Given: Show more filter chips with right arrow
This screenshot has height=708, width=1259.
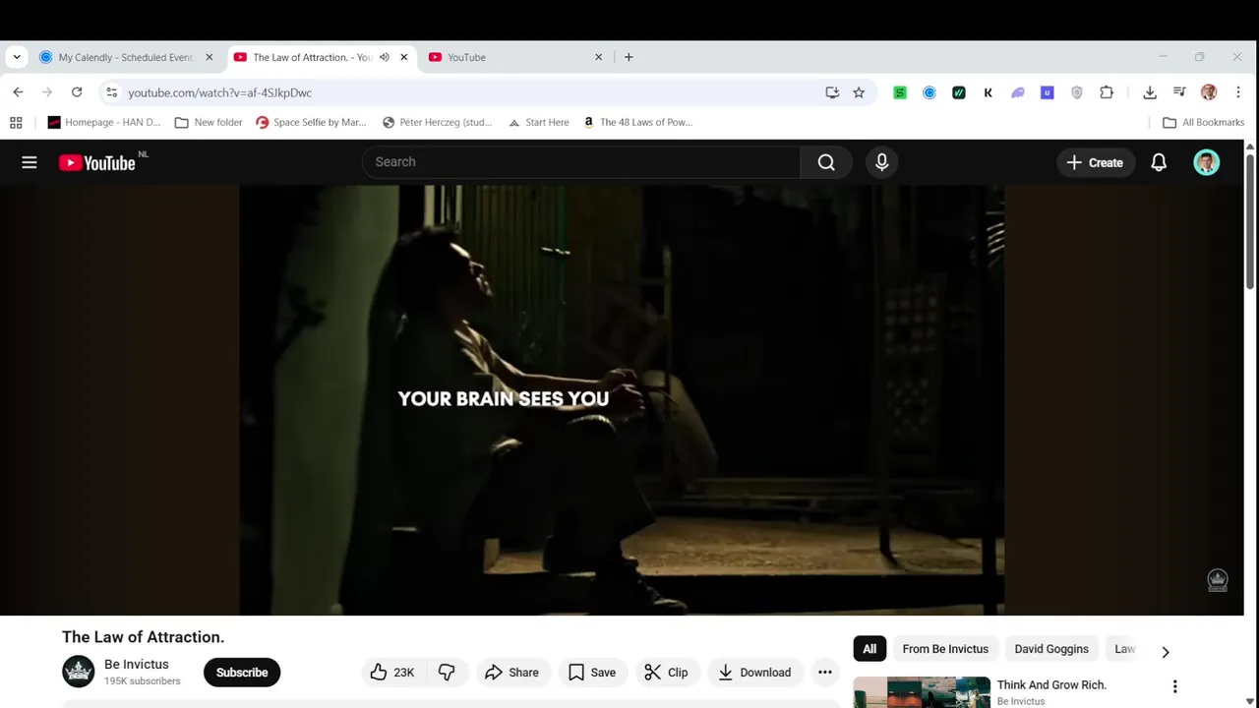Looking at the screenshot, I should tap(1166, 651).
